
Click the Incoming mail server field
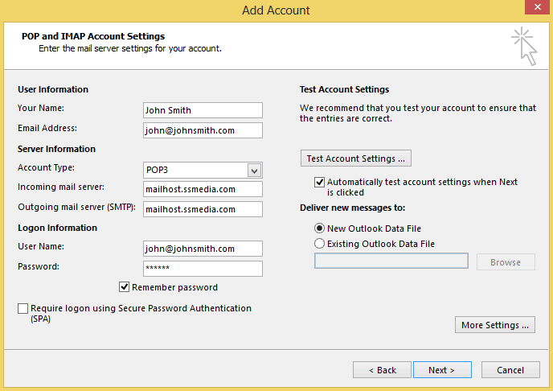tap(203, 189)
